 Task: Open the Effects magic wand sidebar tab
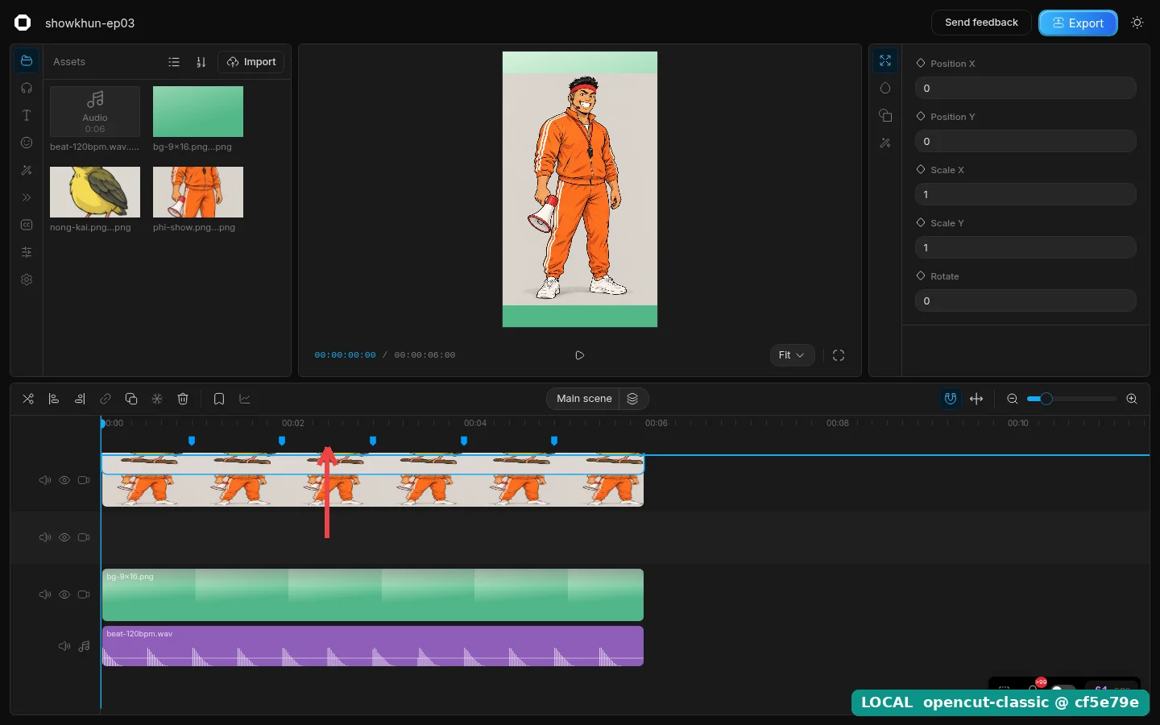pos(27,170)
